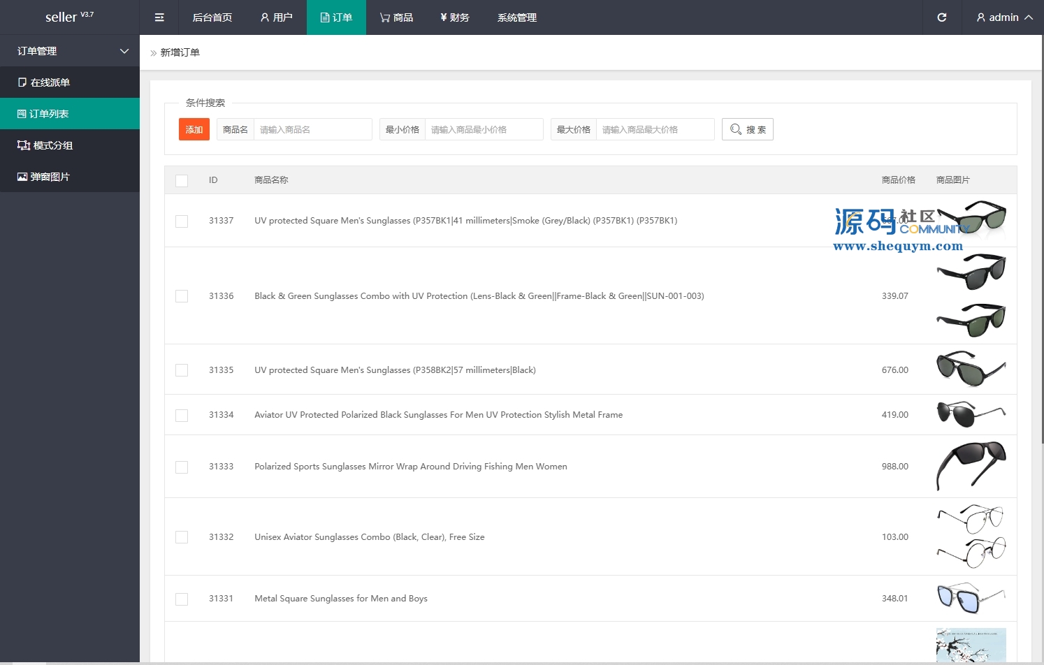This screenshot has height=665, width=1044.
Task: Click price 339.07 cell
Action: (895, 296)
